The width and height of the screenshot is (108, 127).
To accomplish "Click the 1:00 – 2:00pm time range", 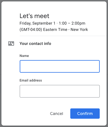I will point(72,23).
